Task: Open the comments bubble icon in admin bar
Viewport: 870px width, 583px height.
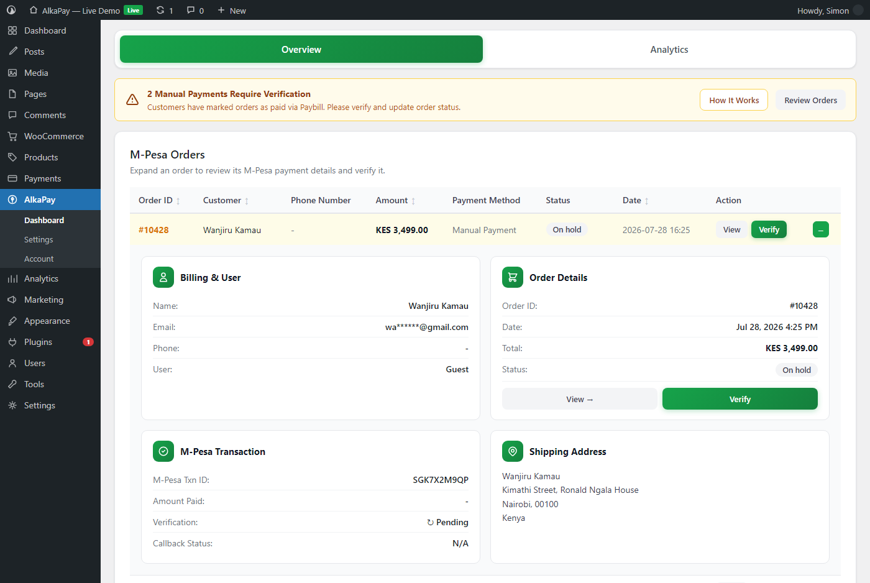Action: [191, 10]
